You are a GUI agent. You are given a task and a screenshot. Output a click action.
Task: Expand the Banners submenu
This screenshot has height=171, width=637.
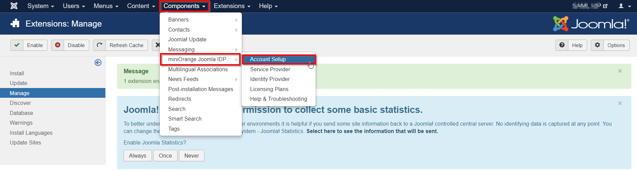point(200,20)
